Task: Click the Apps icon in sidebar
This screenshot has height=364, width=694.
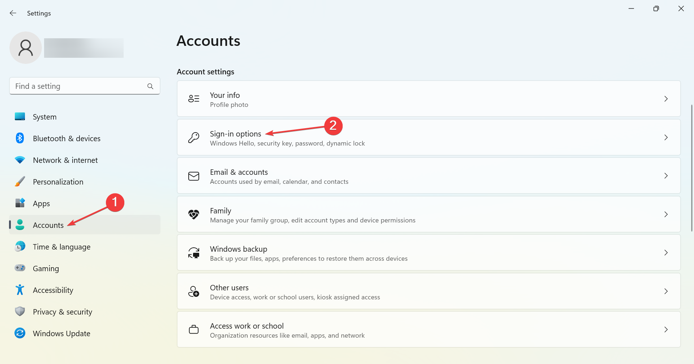Action: pyautogui.click(x=20, y=203)
